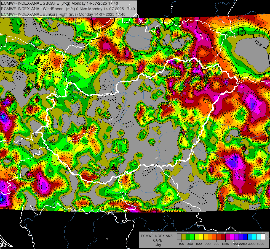Click the olive swatch in the CAPE legend
The image size is (270, 249).
184,237
